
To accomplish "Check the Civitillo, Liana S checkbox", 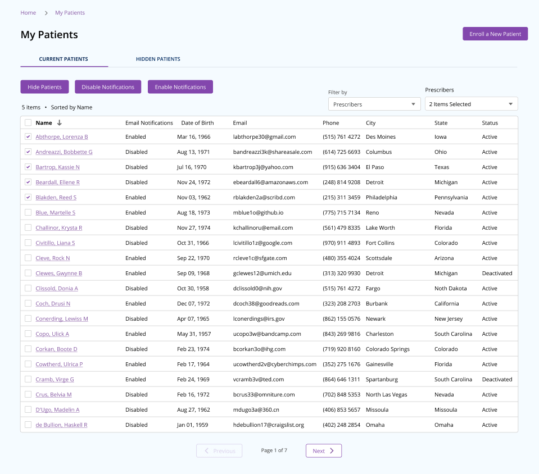I will tap(28, 243).
